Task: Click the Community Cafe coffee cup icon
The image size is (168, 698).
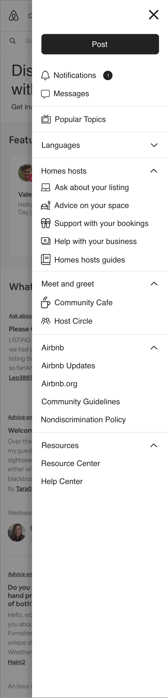Action: point(46,302)
